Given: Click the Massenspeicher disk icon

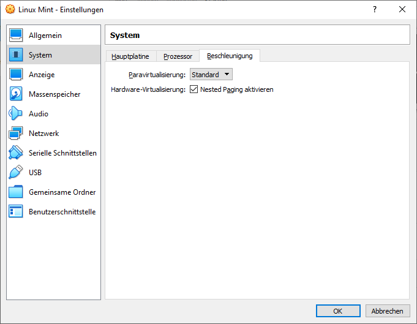Looking at the screenshot, I should pyautogui.click(x=16, y=94).
